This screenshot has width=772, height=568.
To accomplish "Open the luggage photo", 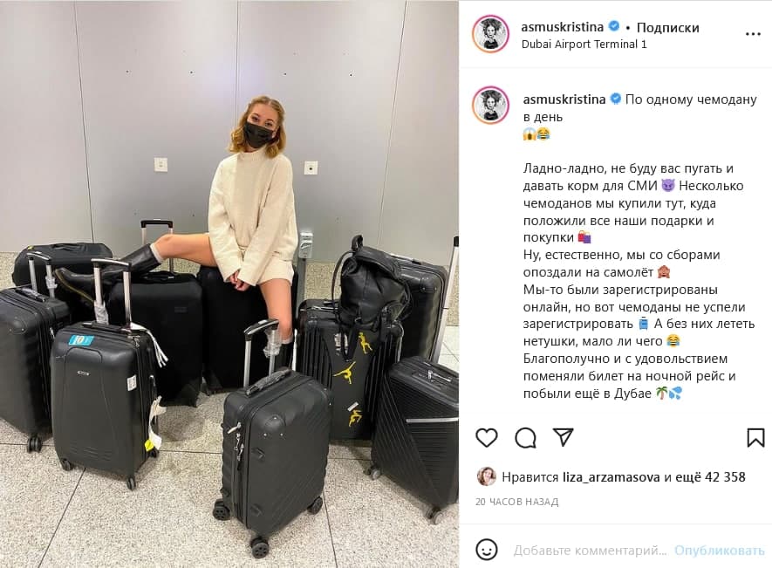I will [x=229, y=284].
